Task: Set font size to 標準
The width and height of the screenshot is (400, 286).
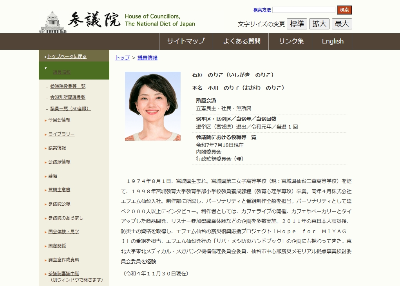Action: click(297, 24)
